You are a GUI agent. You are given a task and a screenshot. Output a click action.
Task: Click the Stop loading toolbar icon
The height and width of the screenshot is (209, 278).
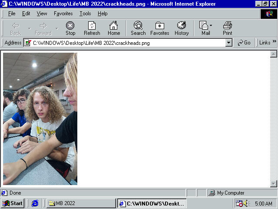(70, 28)
